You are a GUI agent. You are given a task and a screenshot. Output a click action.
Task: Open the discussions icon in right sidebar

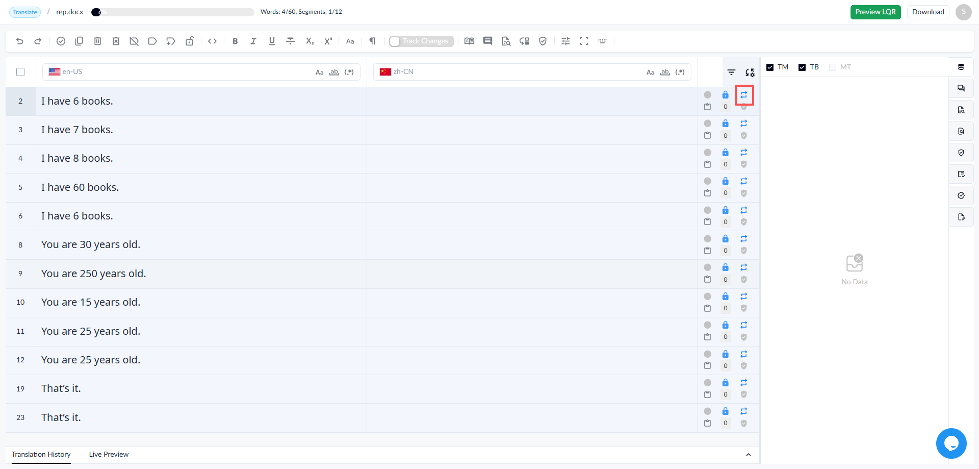pos(961,88)
